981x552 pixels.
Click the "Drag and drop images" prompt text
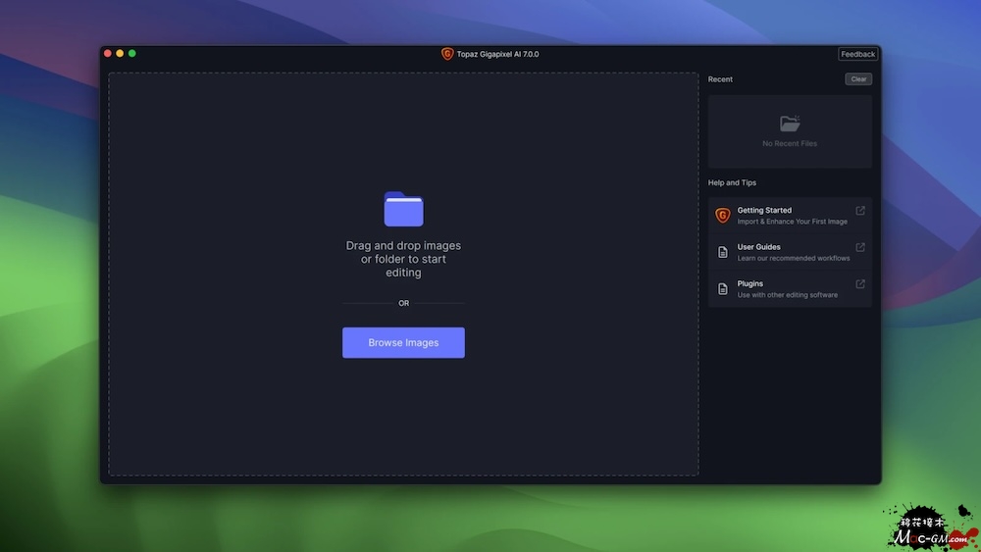click(403, 259)
